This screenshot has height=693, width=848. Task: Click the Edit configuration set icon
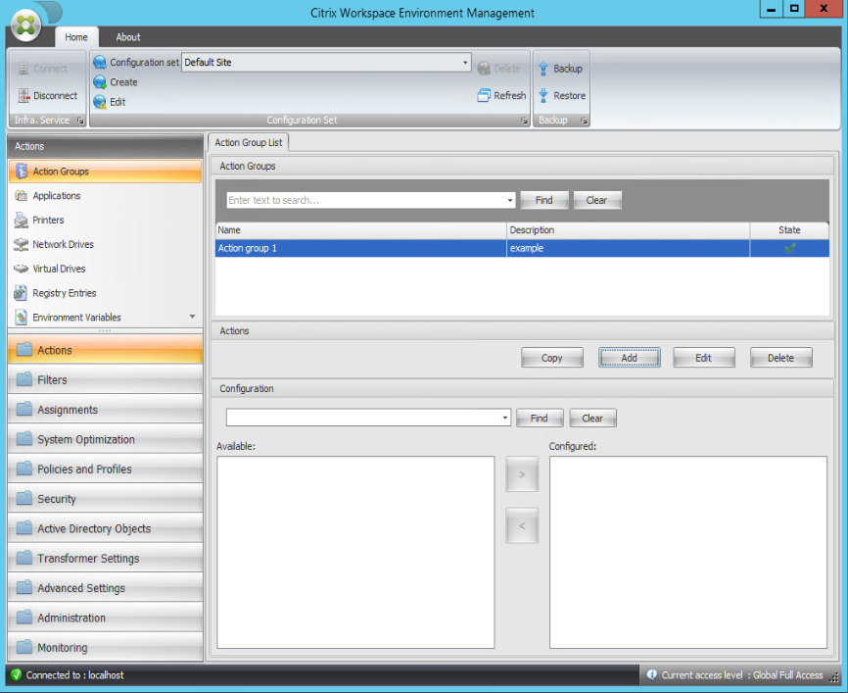100,102
